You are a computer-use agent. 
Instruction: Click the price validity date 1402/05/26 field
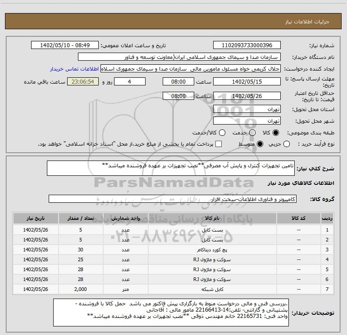pyautogui.click(x=247, y=96)
